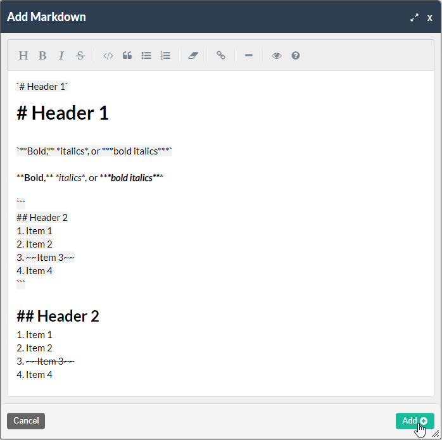Click the dialog resize grip corner
The width and height of the screenshot is (442, 440).
click(436, 434)
